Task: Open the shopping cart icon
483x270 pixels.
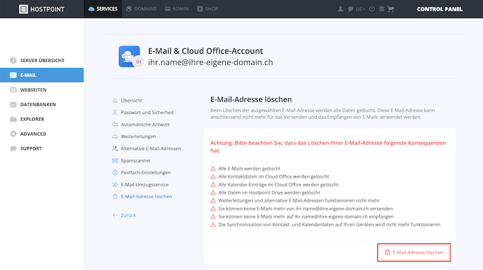Action: click(x=391, y=9)
